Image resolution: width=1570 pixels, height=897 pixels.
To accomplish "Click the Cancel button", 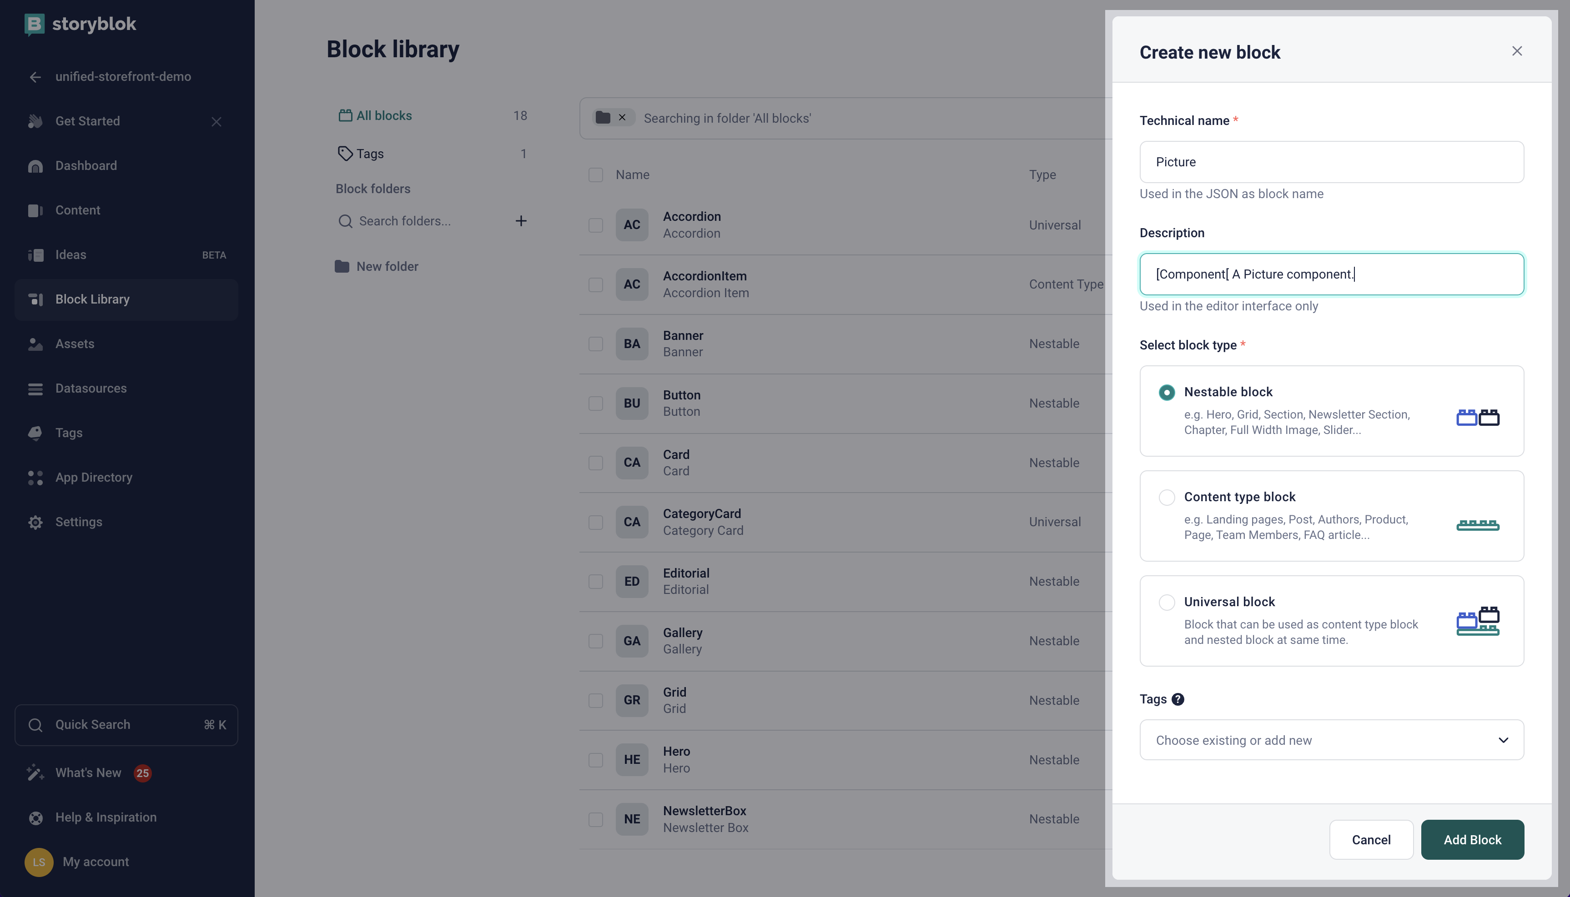I will pyautogui.click(x=1371, y=840).
